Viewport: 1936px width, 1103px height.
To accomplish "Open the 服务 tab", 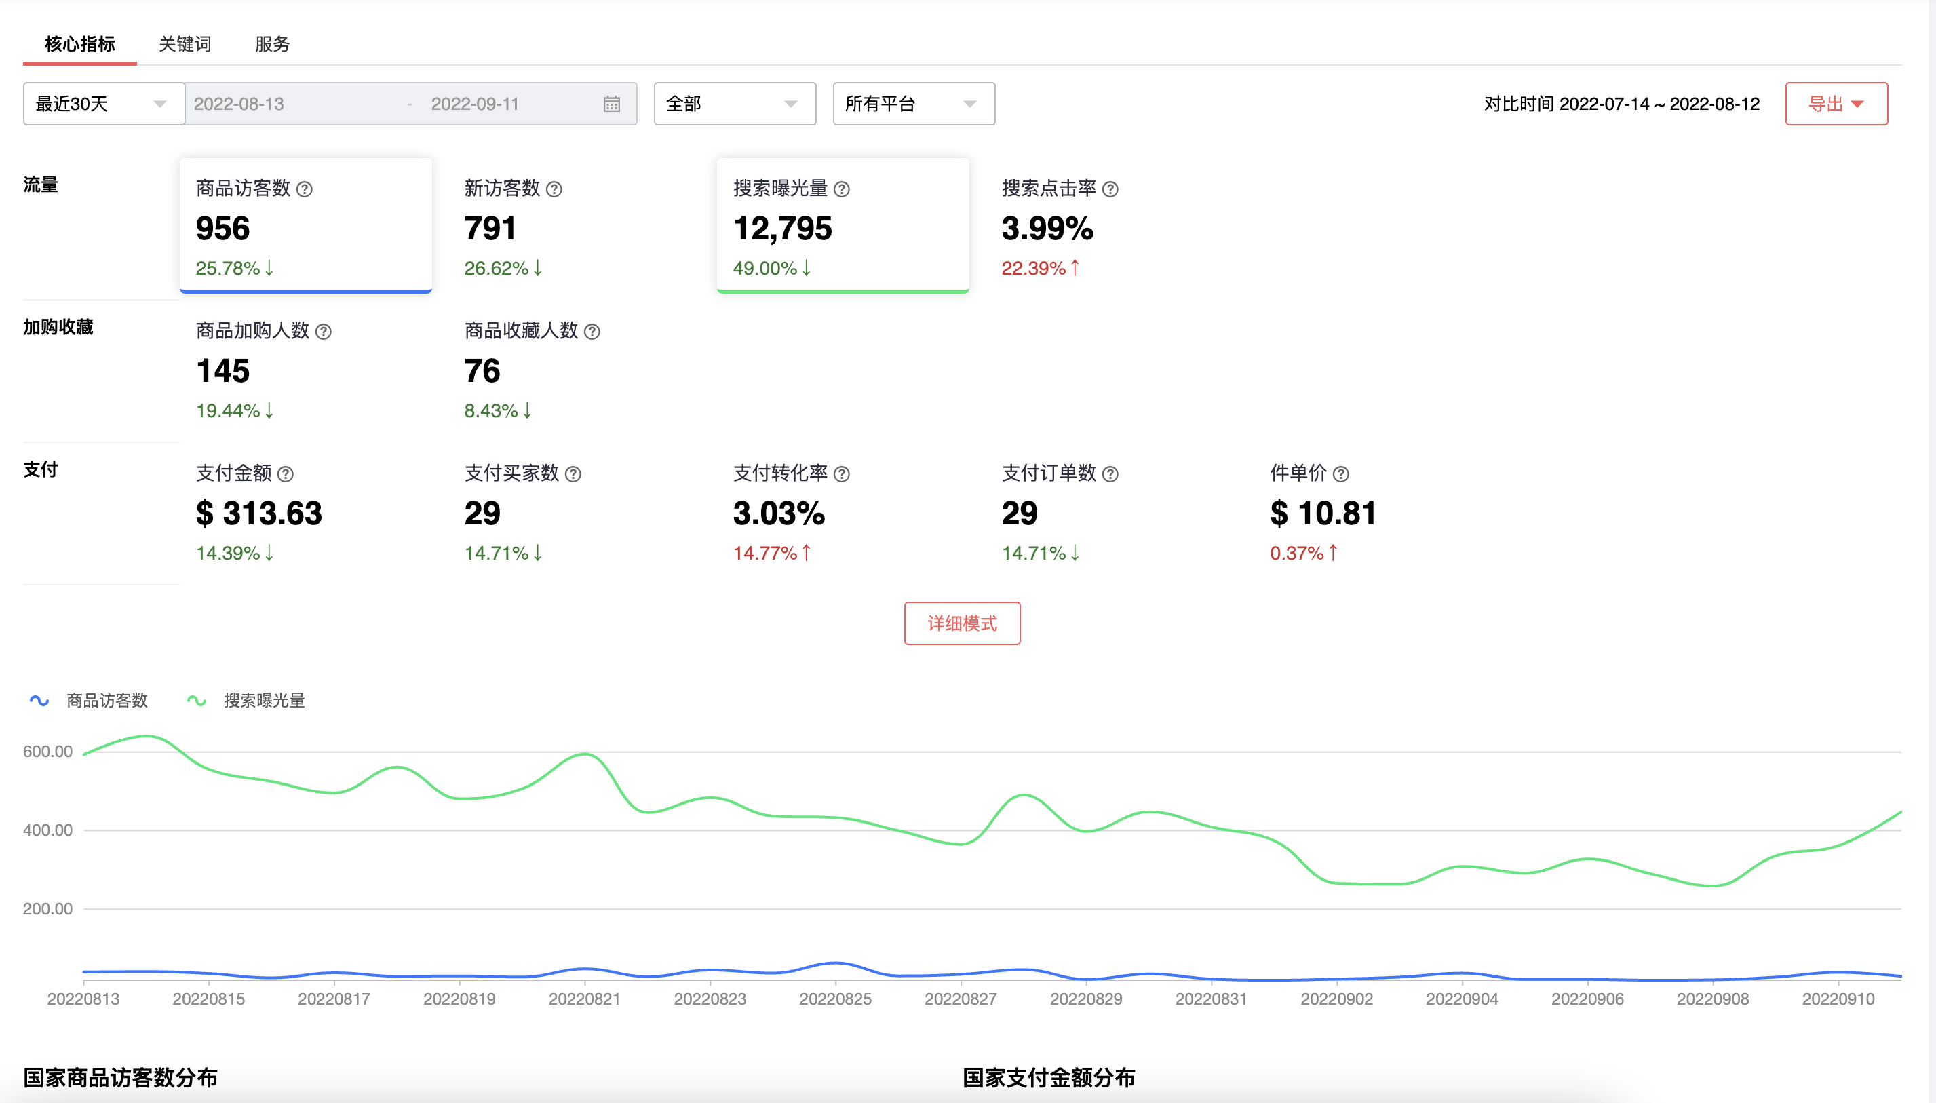I will click(273, 45).
